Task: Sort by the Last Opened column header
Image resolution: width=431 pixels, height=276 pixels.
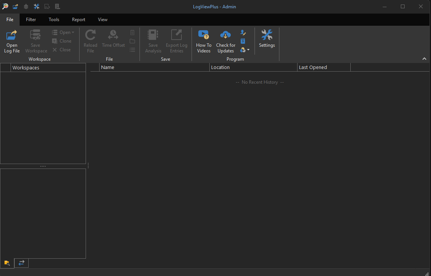Action: (x=324, y=67)
